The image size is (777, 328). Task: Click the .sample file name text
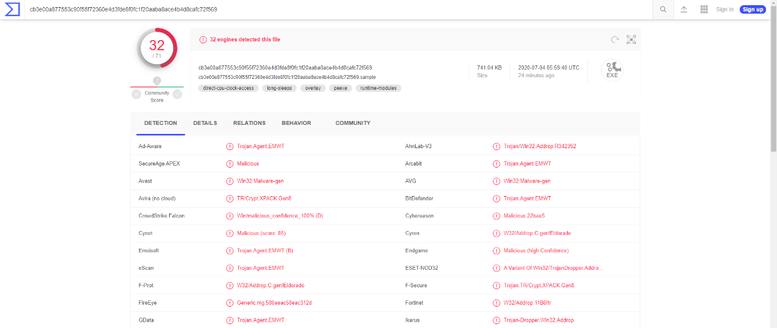coord(287,77)
